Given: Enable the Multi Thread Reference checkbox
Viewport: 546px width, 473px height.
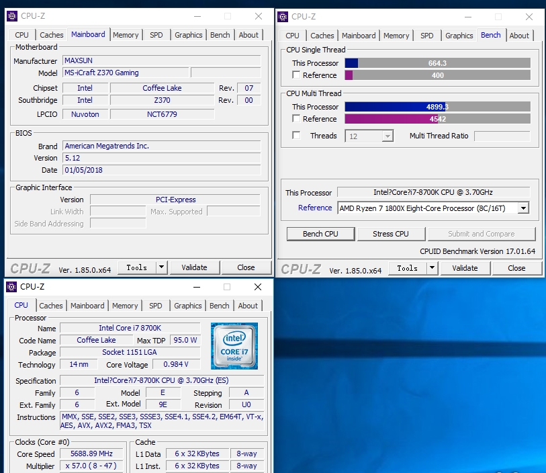Looking at the screenshot, I should (296, 119).
